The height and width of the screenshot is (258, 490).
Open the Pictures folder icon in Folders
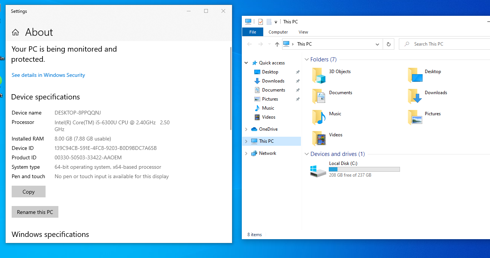click(x=415, y=118)
